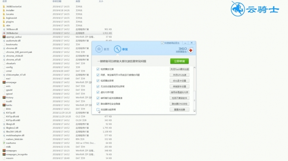
Task: Click the 关闭GPU加速 button
Action: (x=179, y=75)
